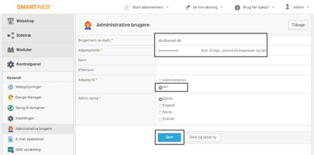Pick Svensk as admin language
This screenshot has height=155, width=314.
coord(160,120)
